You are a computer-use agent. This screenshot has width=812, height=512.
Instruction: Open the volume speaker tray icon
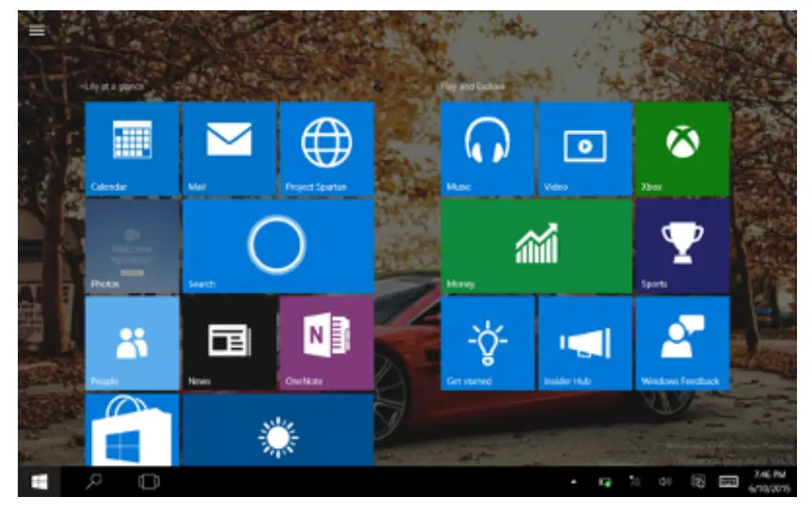click(665, 482)
